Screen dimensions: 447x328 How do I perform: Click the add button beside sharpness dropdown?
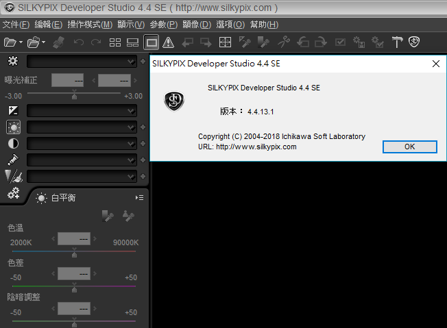pyautogui.click(x=143, y=177)
